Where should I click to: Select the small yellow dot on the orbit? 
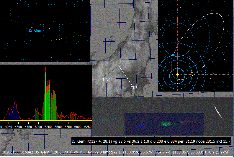tap(192, 72)
